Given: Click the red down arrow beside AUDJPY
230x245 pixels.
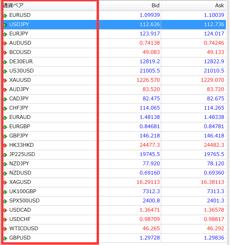Looking at the screenshot, I should (x=5, y=90).
